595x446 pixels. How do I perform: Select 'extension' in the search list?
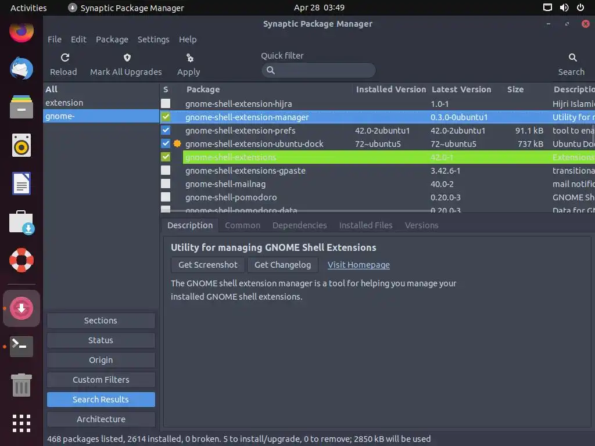[101, 103]
